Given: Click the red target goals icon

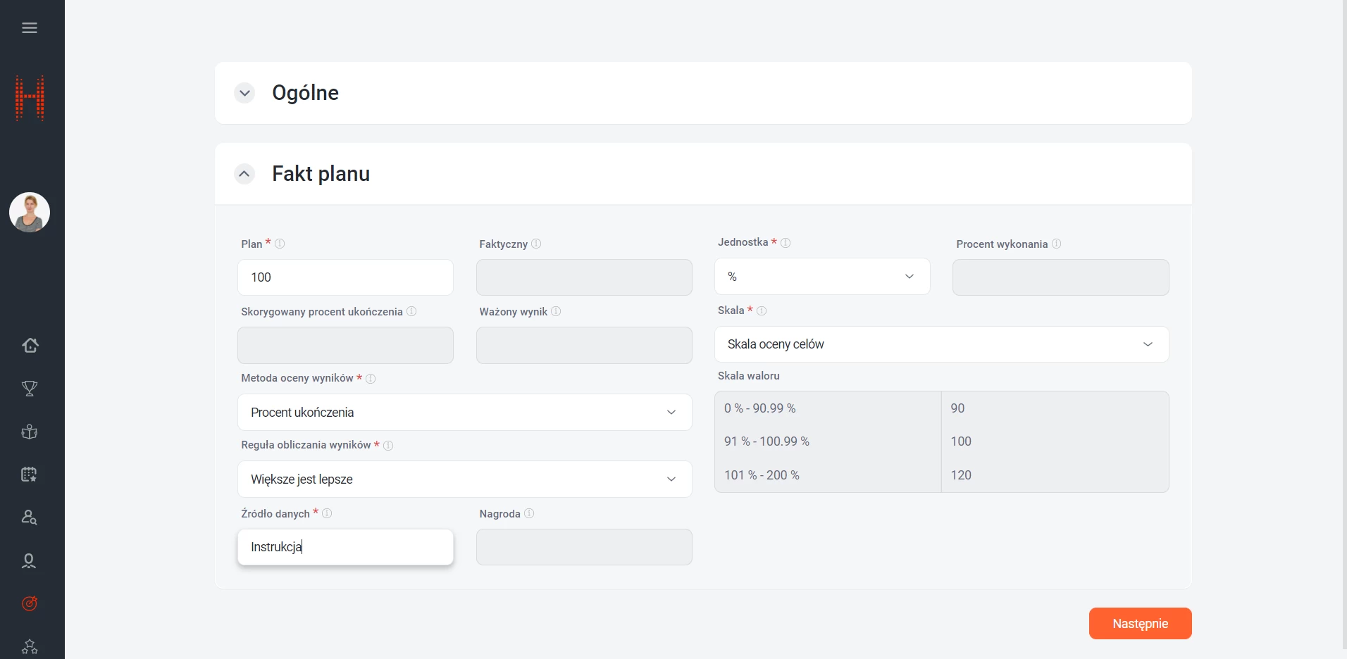Looking at the screenshot, I should (30, 603).
